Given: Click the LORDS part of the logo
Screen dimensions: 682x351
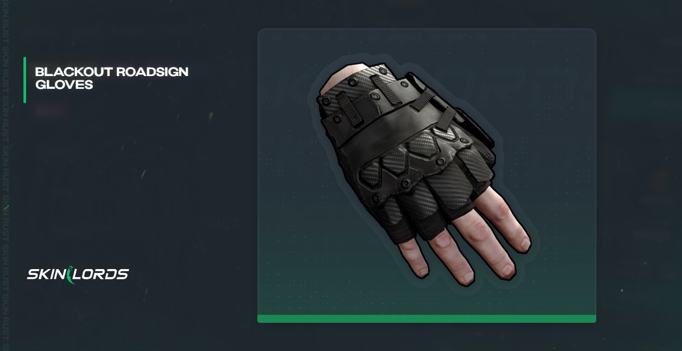Looking at the screenshot, I should tap(102, 274).
